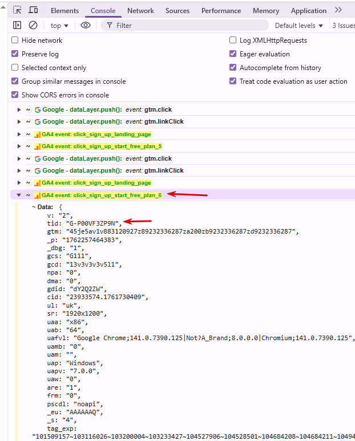Disable the Eager evaluation checkbox
Viewport: 355px width, 441px height.
[233, 54]
